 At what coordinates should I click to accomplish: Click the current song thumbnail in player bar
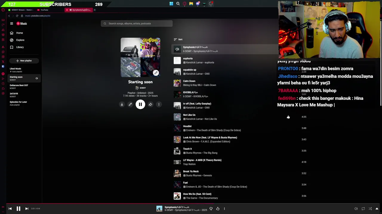click(x=159, y=209)
